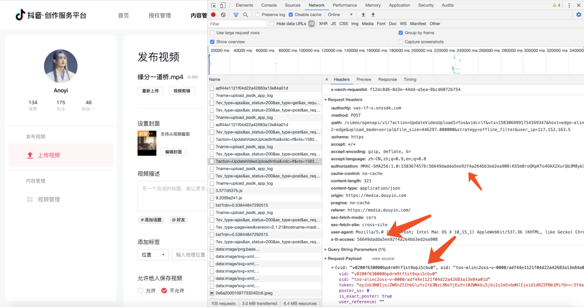Import HAR file upload arrow icon

(363, 15)
